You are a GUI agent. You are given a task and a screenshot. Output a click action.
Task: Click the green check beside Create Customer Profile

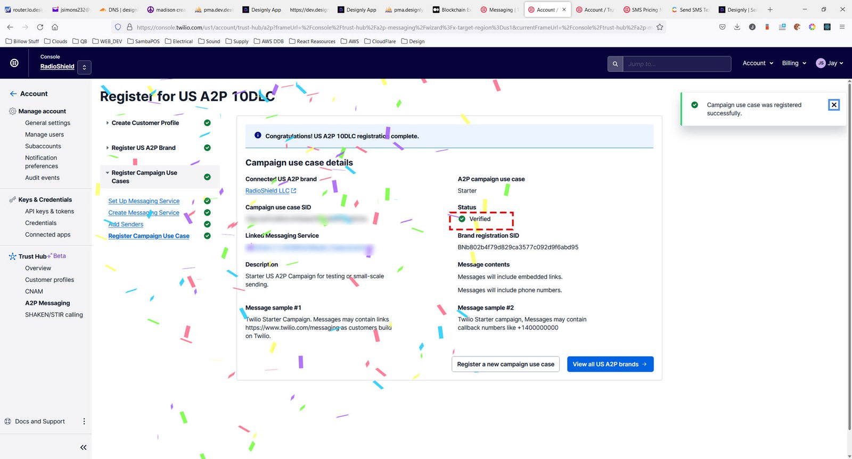(x=207, y=123)
